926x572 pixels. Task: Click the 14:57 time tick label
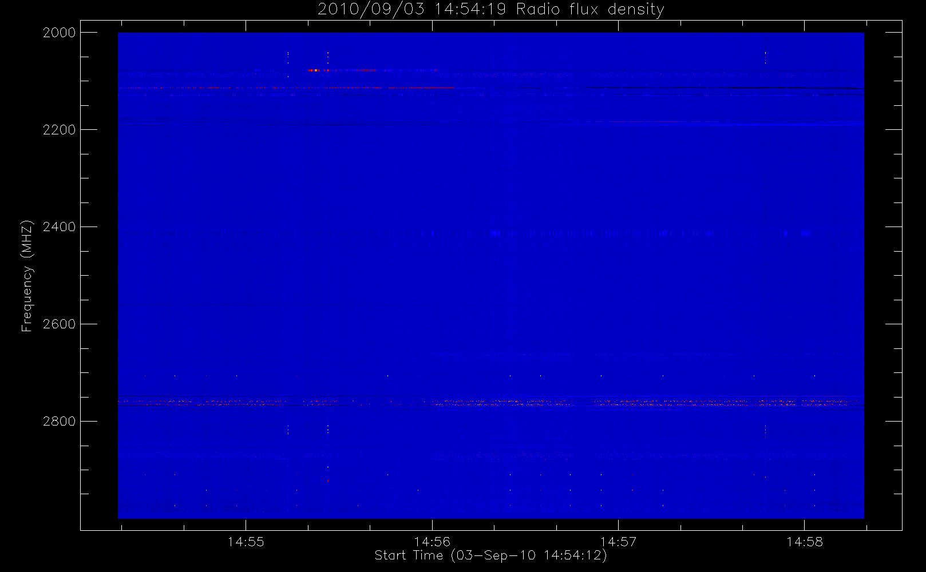(x=618, y=542)
